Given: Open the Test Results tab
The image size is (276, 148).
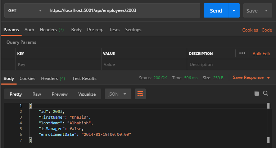Looking at the screenshot, I should [x=84, y=78].
